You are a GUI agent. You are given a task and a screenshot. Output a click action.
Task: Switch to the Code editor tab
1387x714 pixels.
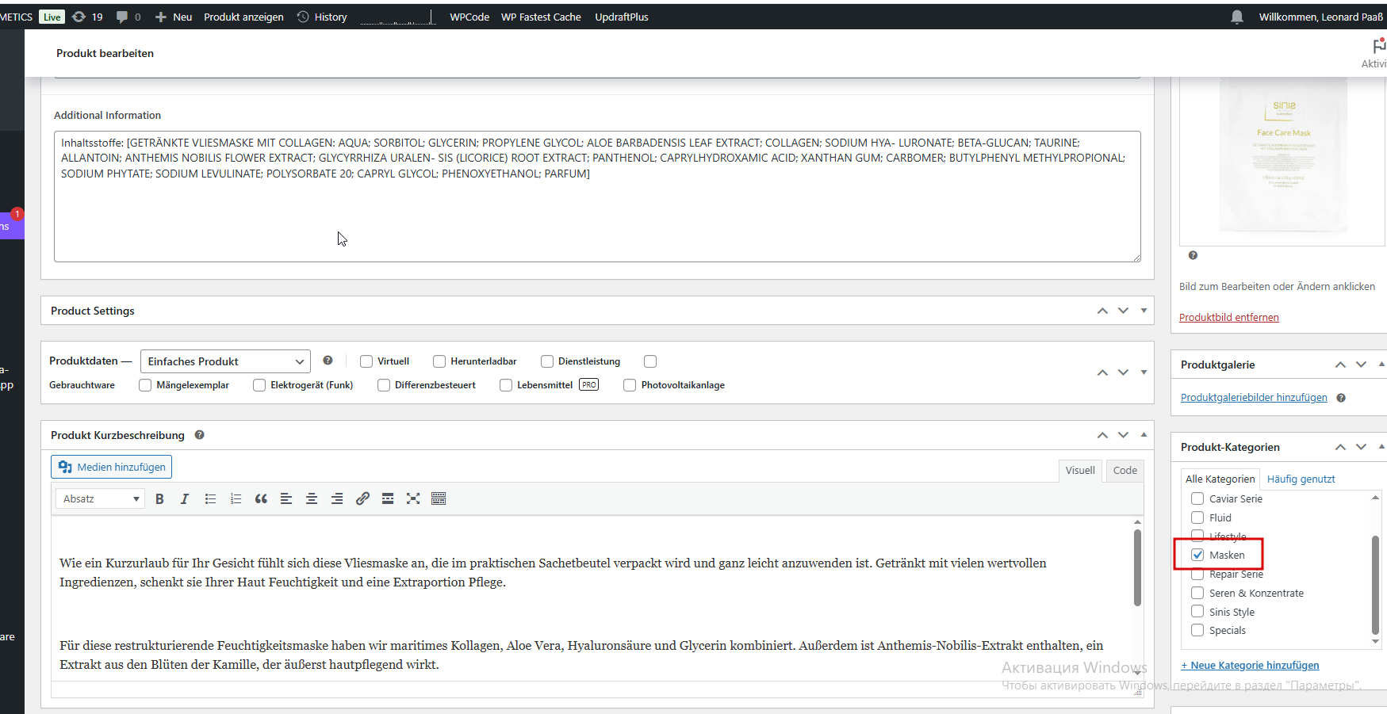pyautogui.click(x=1125, y=470)
